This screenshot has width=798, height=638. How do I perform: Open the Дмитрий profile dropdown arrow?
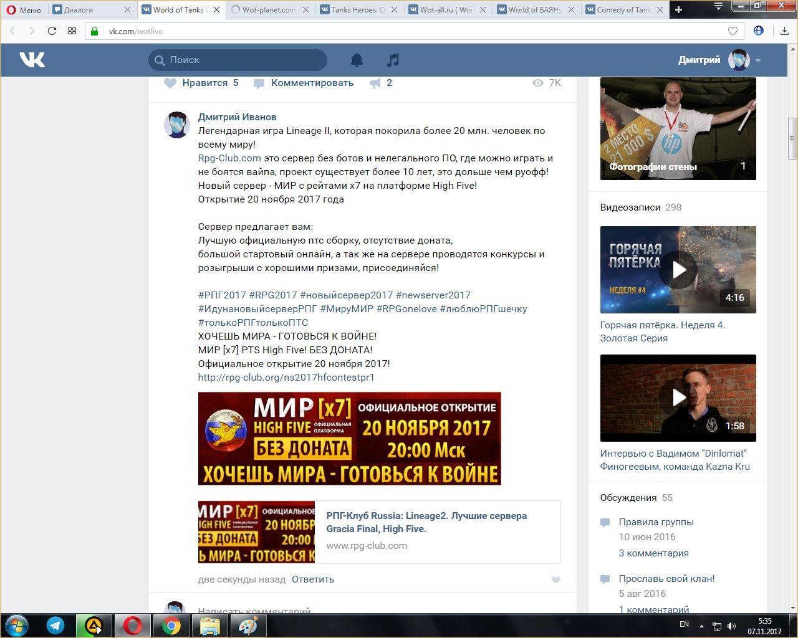coord(758,60)
